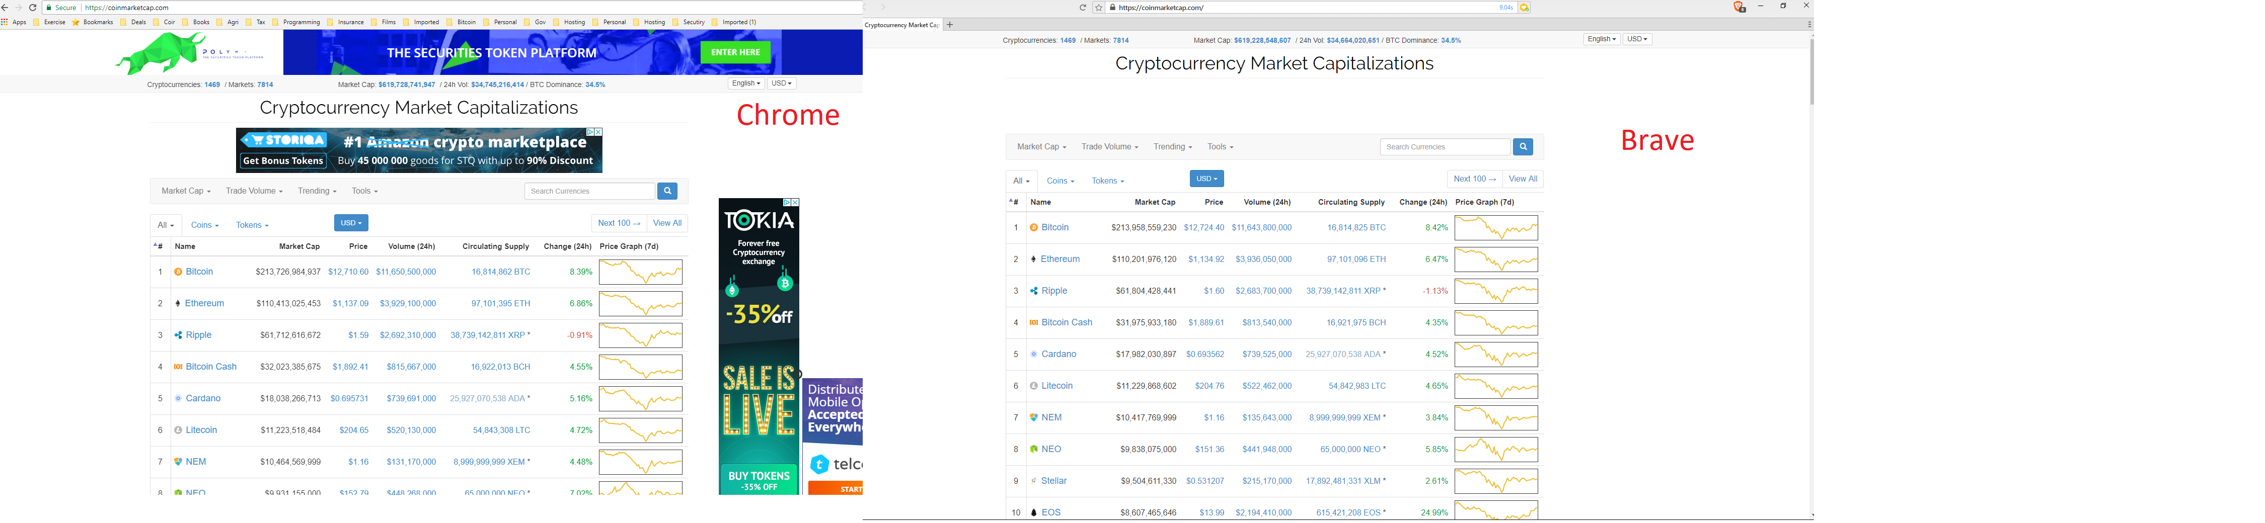
Task: Open the Secutiry bookmarks folder
Action: [689, 22]
